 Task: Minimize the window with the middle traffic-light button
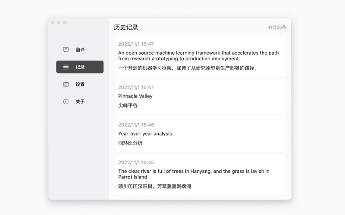pos(59,22)
